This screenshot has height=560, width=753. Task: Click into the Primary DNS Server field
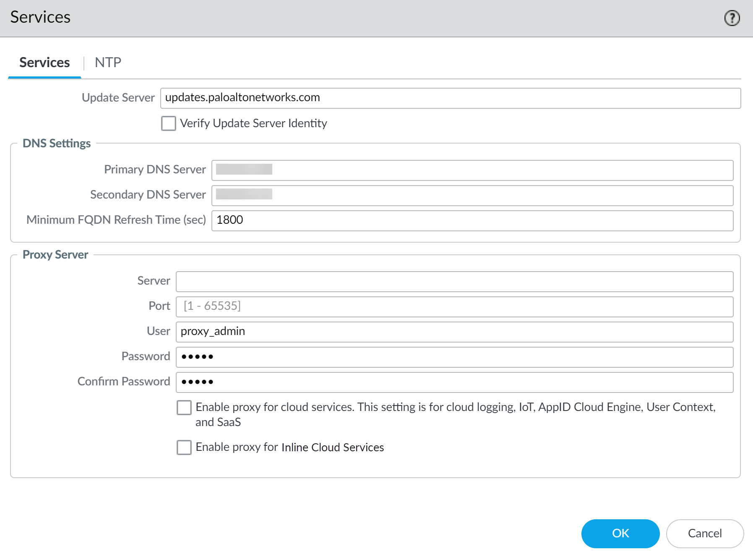pos(472,170)
